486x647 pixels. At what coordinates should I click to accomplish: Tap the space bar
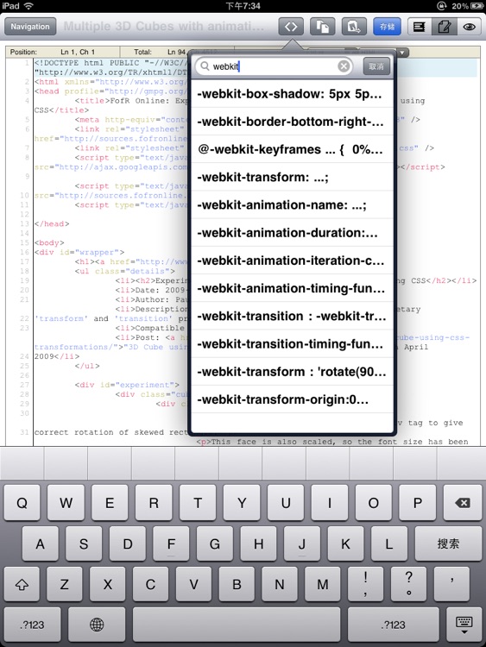tap(237, 625)
